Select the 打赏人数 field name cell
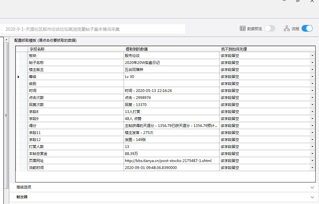This screenshot has width=319, height=204. point(76,146)
